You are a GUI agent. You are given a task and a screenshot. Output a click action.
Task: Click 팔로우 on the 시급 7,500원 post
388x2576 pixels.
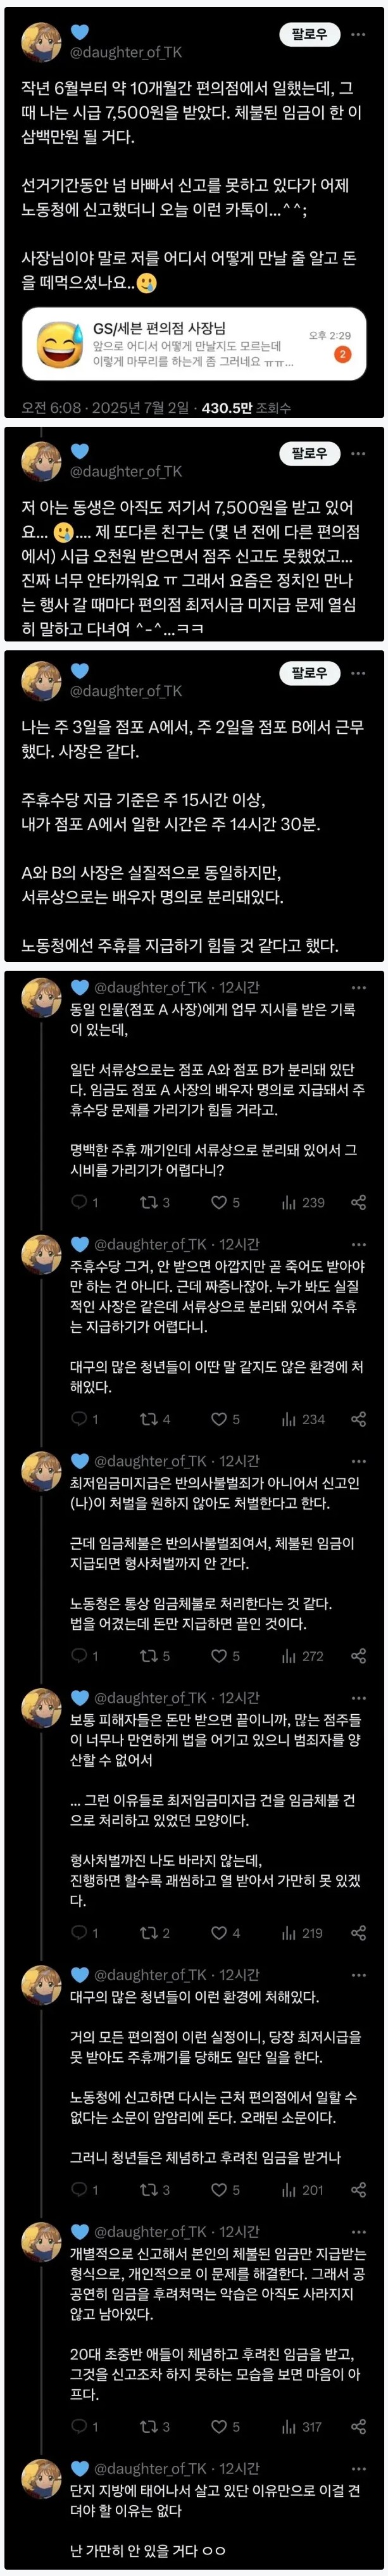[x=308, y=34]
